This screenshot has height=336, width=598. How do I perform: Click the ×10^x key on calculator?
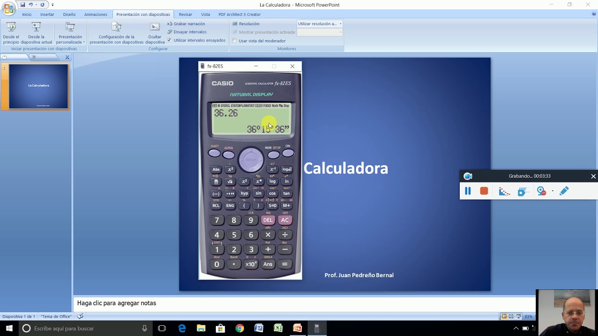251,264
